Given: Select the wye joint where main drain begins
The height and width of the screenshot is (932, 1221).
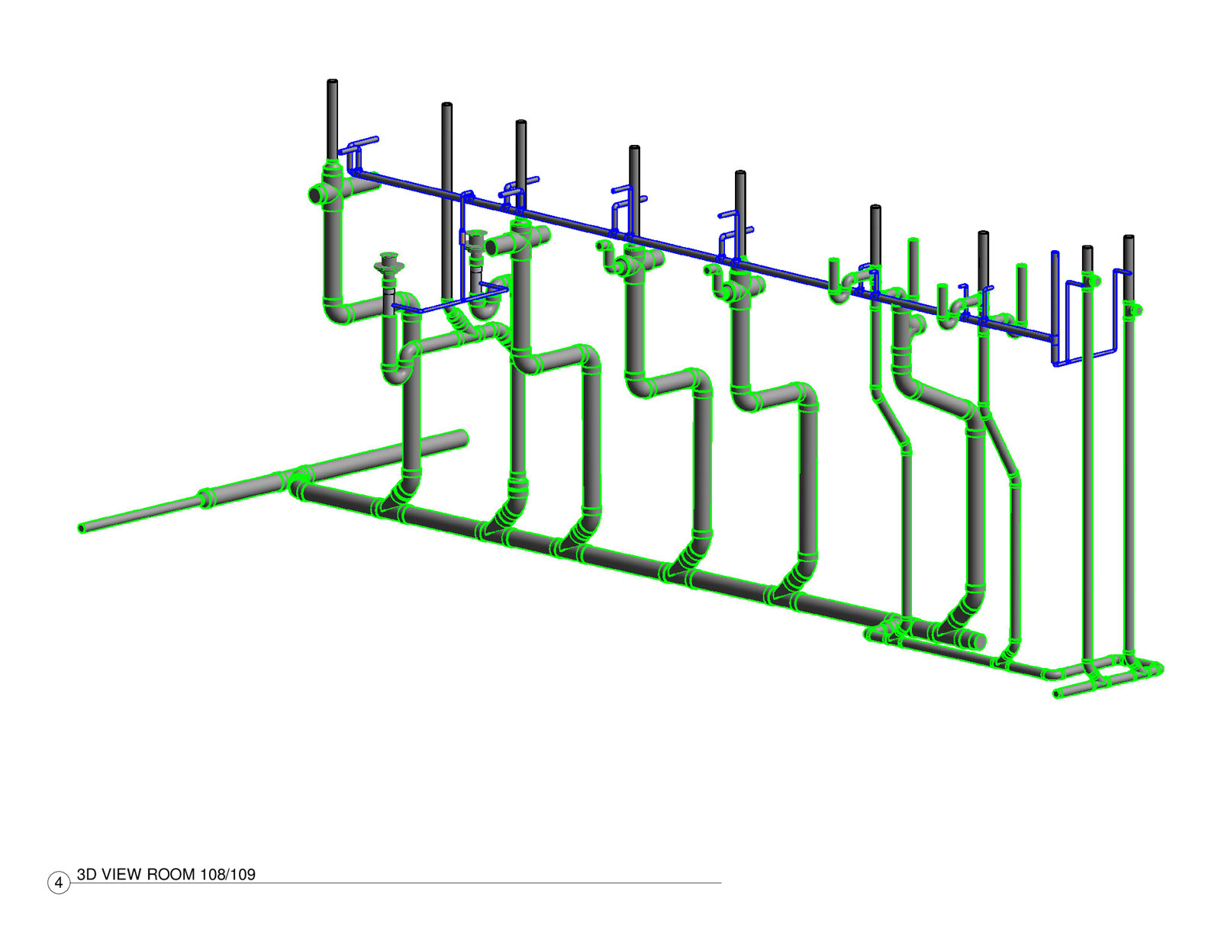Looking at the screenshot, I should pos(300,484).
